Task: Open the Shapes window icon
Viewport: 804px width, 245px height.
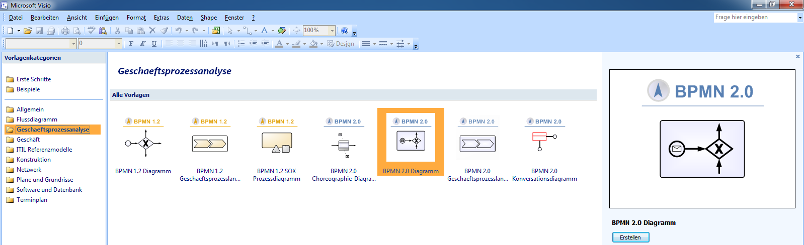Action: click(216, 31)
